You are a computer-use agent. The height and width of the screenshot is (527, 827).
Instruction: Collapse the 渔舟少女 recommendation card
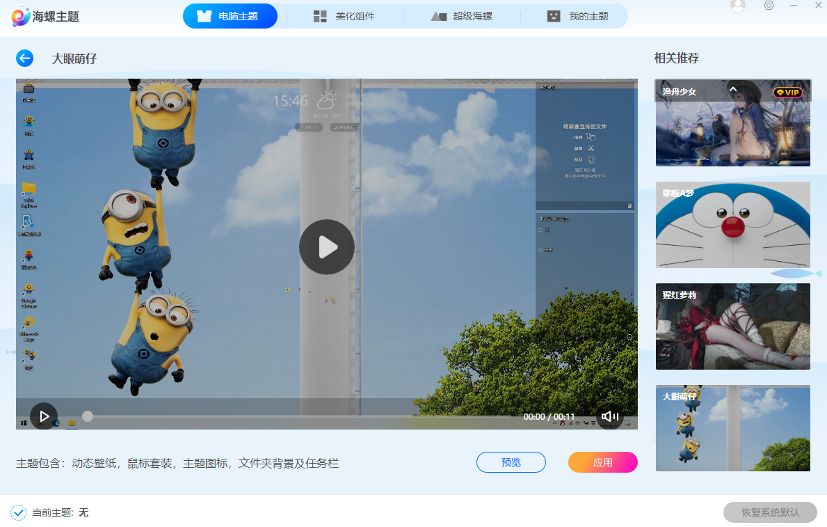point(732,90)
